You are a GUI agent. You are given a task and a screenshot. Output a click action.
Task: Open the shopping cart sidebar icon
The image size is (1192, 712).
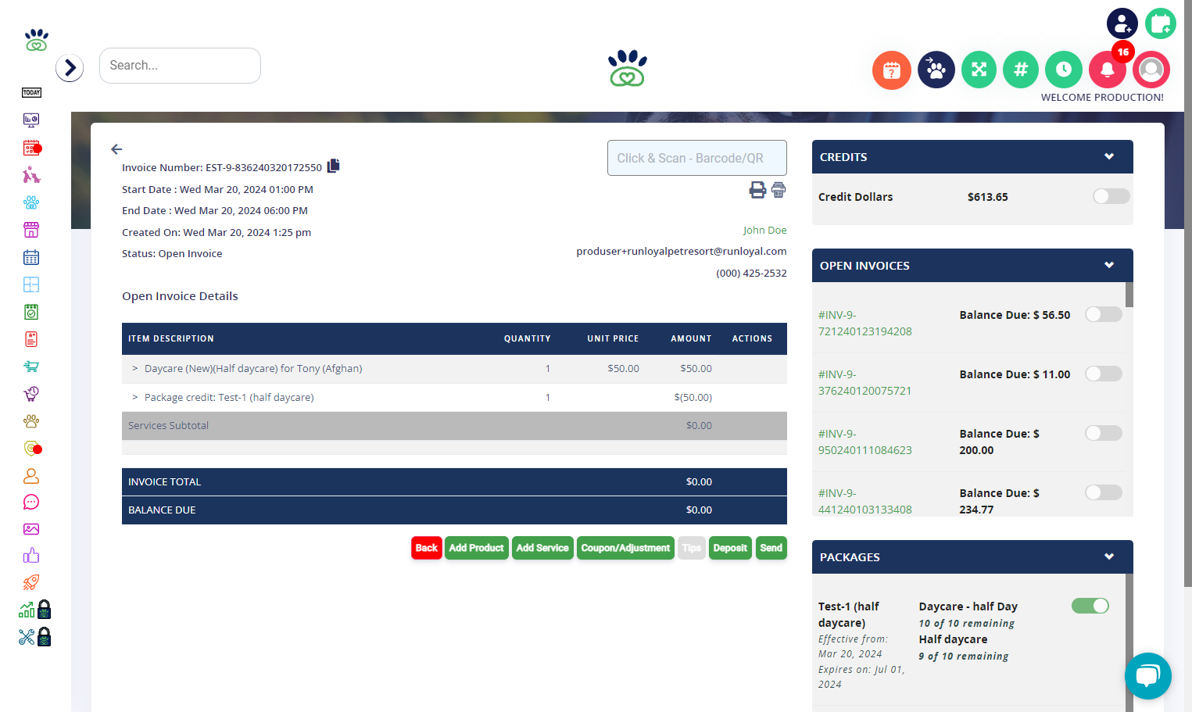[x=31, y=366]
